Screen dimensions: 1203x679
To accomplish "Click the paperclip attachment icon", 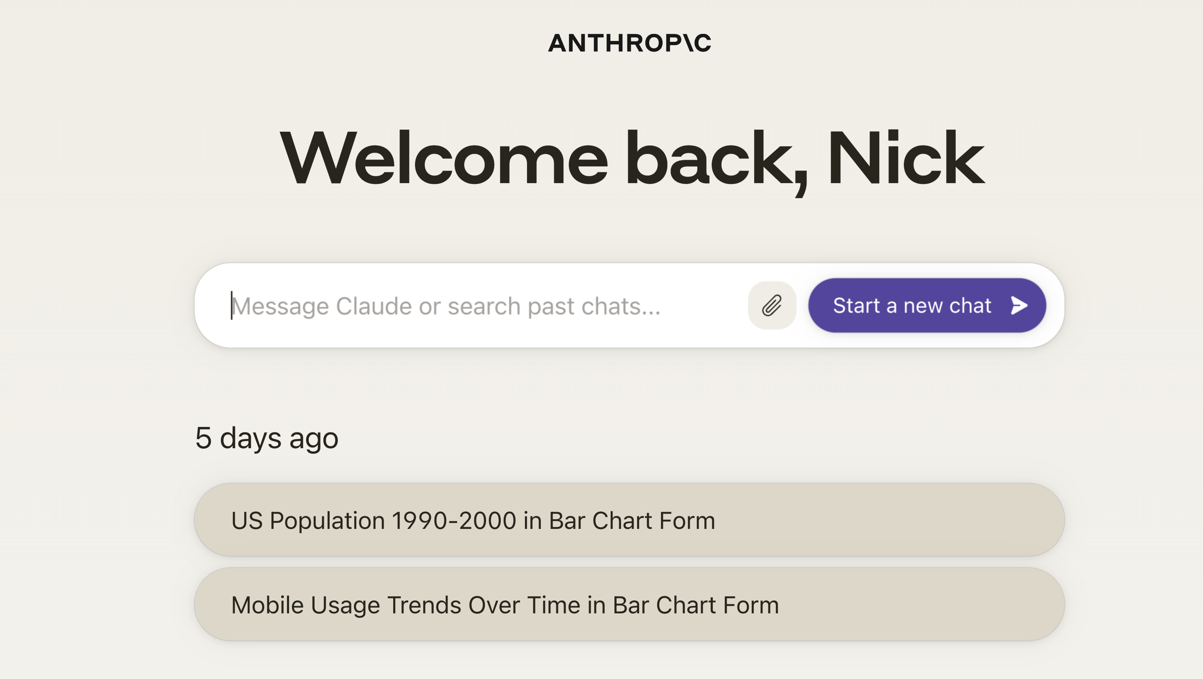I will (x=772, y=306).
